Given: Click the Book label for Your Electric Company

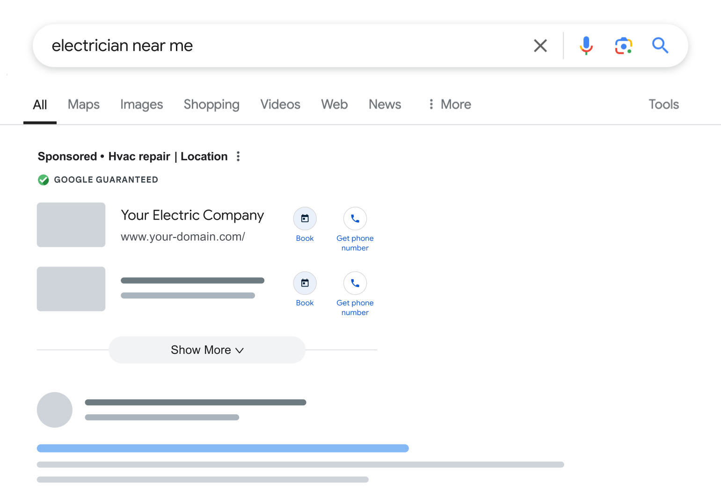Looking at the screenshot, I should pos(305,238).
